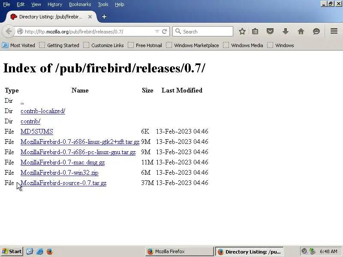Image resolution: width=343 pixels, height=257 pixels.
Task: Open Getting Started bookmark
Action: [x=59, y=45]
